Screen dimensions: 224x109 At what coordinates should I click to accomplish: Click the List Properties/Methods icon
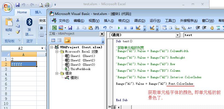click(x=164, y=28)
